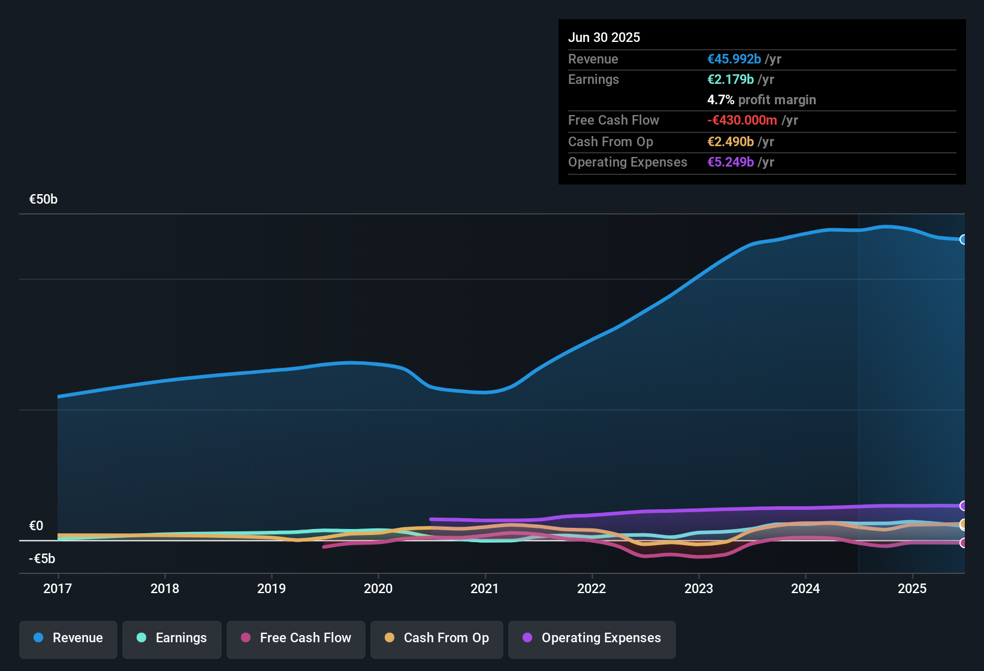
Task: Click the €50b gridline label on the chart
Action: [44, 199]
